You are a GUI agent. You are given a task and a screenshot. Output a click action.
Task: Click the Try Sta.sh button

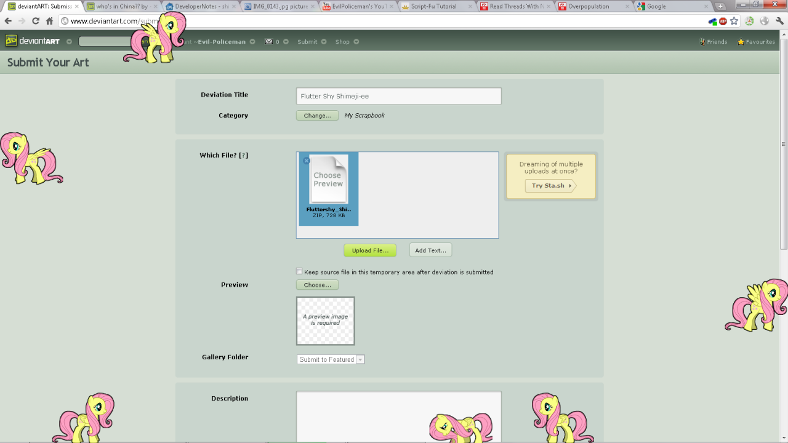pos(550,185)
